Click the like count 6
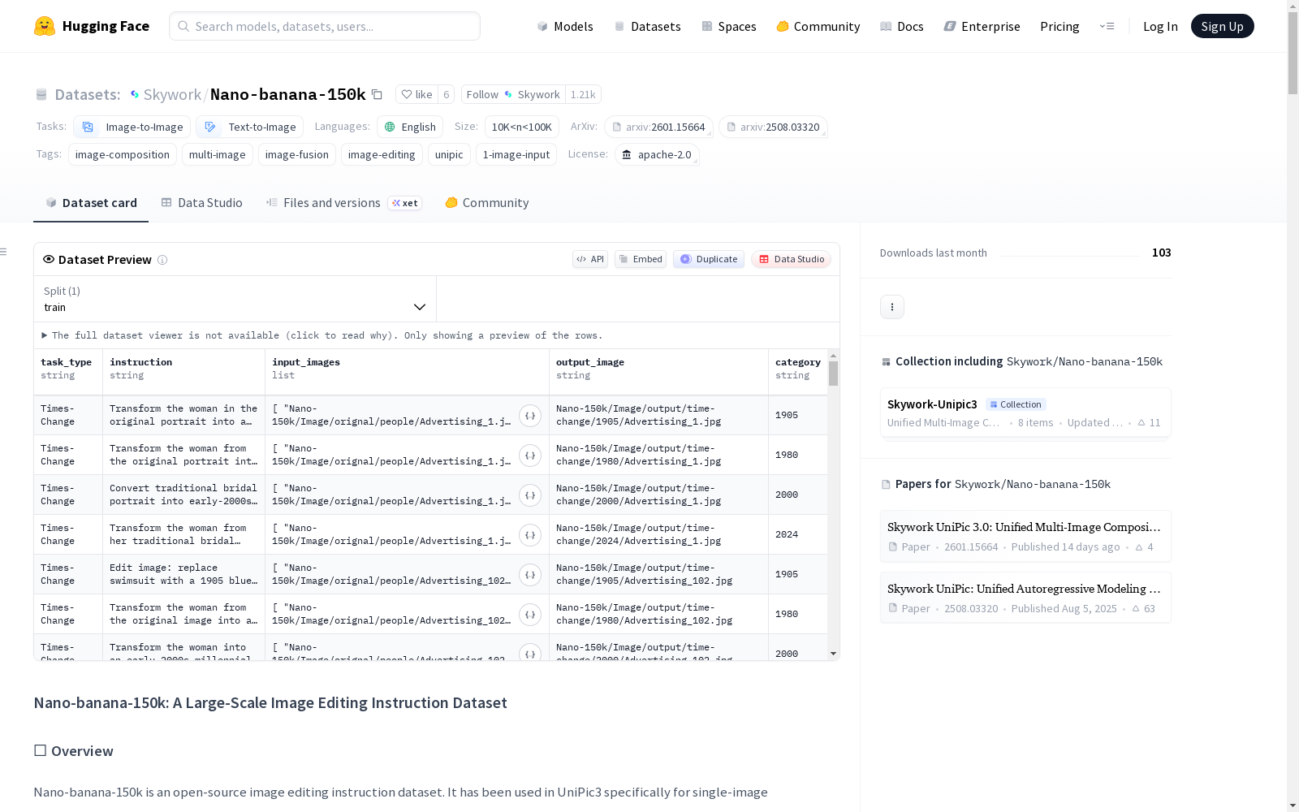Viewport: 1299px width, 812px height. coord(446,94)
